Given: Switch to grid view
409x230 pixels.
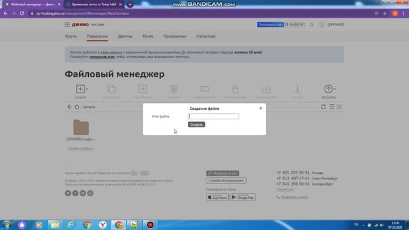Looking at the screenshot, I should 339,107.
